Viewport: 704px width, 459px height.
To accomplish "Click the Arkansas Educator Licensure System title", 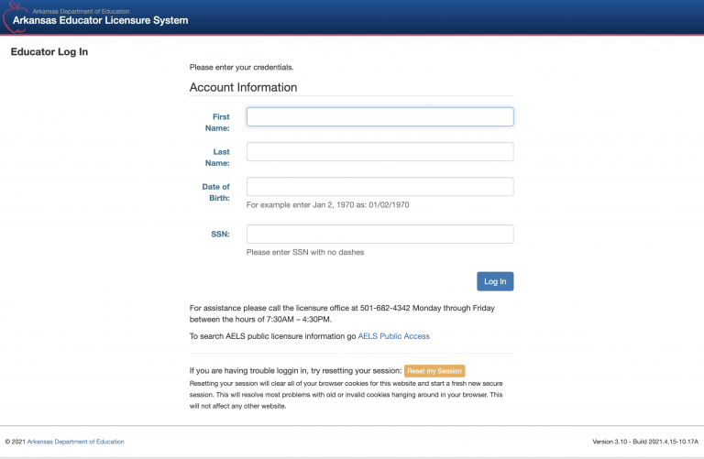I will [100, 20].
